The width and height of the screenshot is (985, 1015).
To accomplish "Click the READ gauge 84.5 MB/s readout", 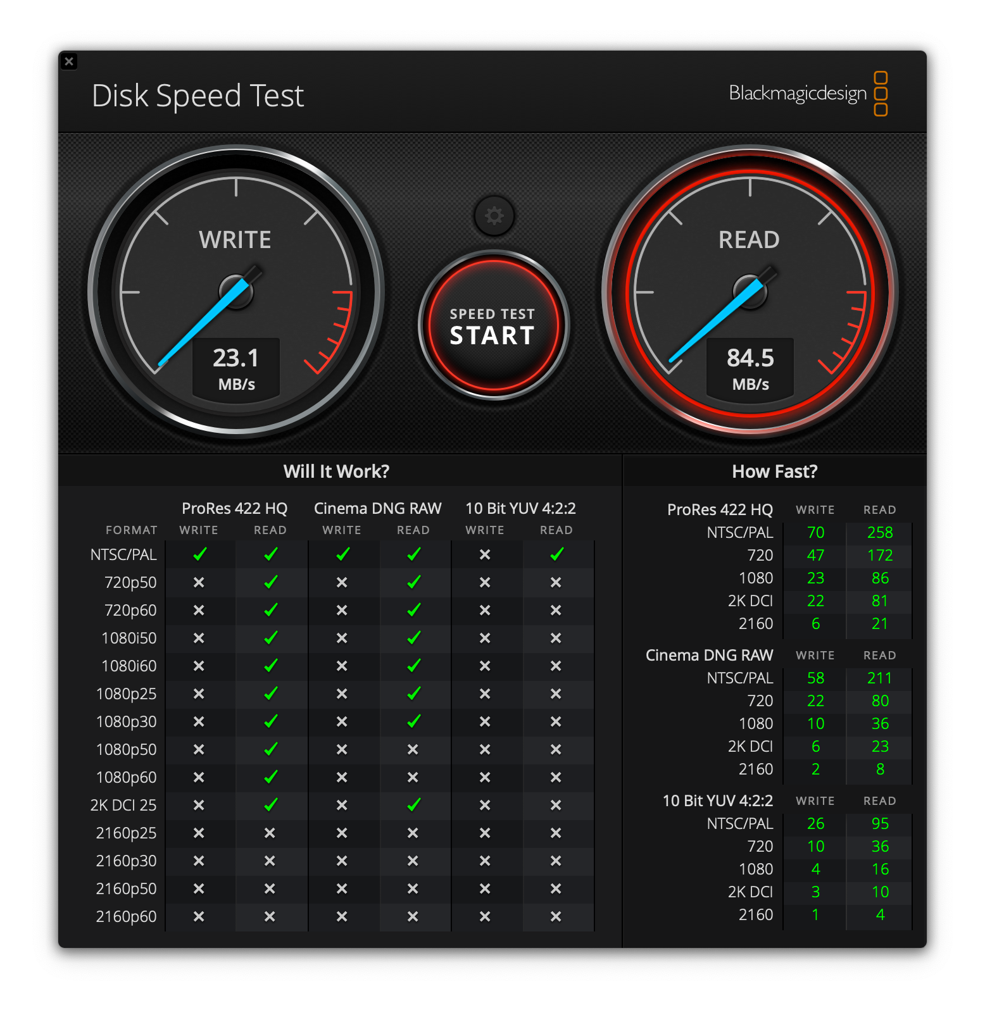I will [750, 370].
